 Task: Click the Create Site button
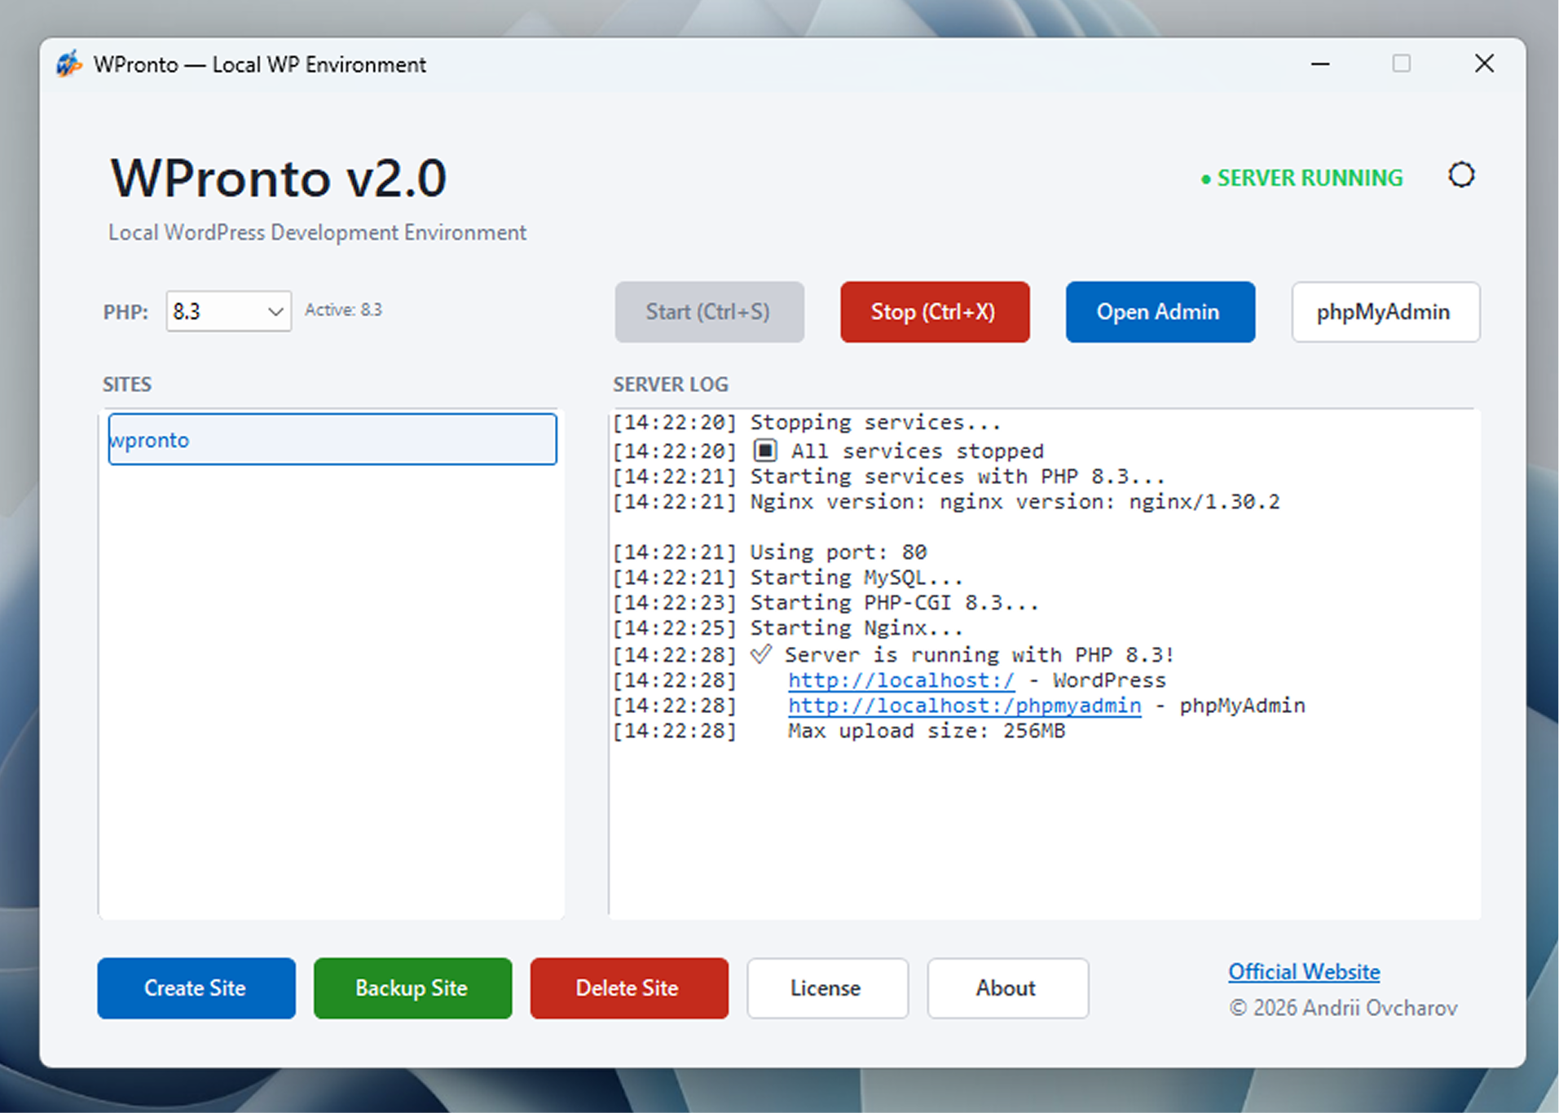point(196,988)
